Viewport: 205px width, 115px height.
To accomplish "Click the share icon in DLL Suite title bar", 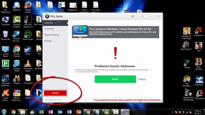I will point(142,16).
